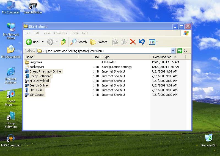Sort by the Date Modified column header
This screenshot has width=220, height=156.
[168, 57]
